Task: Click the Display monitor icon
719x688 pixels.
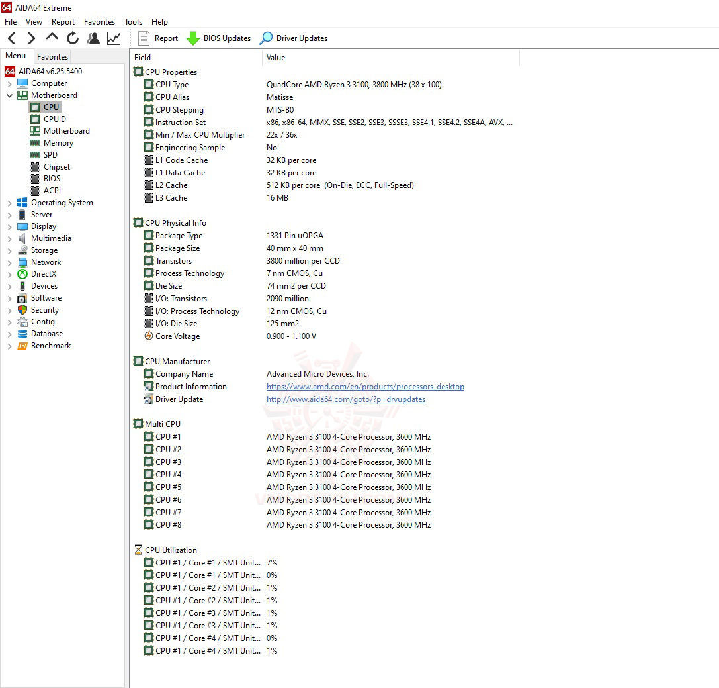Action: (x=22, y=226)
